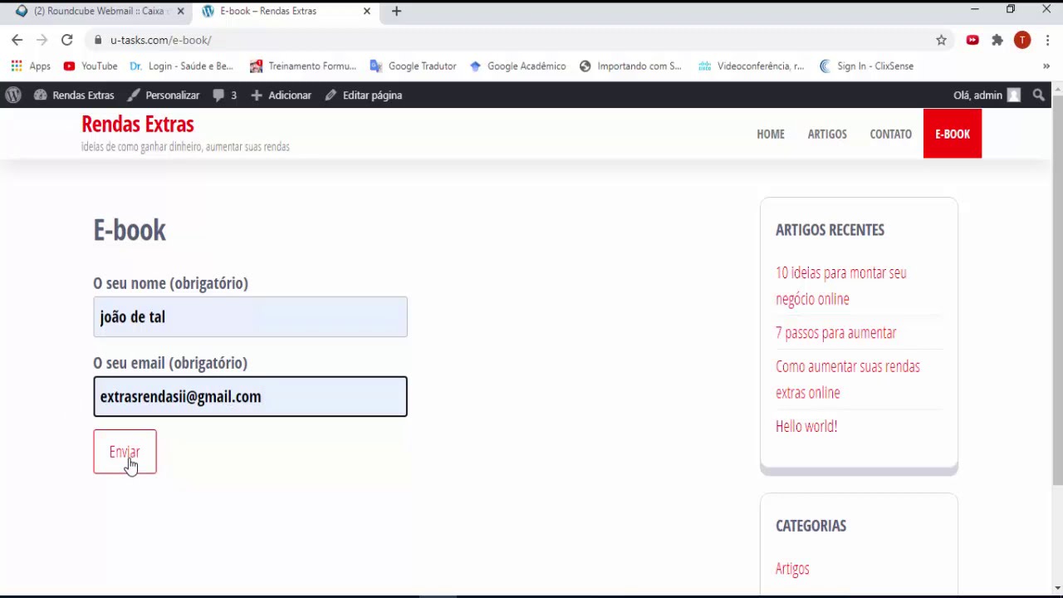1063x598 pixels.
Task: Open the Login - Saúde e Be... bookmark
Action: click(182, 66)
